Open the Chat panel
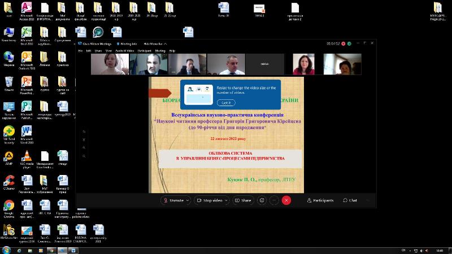 (x=349, y=200)
